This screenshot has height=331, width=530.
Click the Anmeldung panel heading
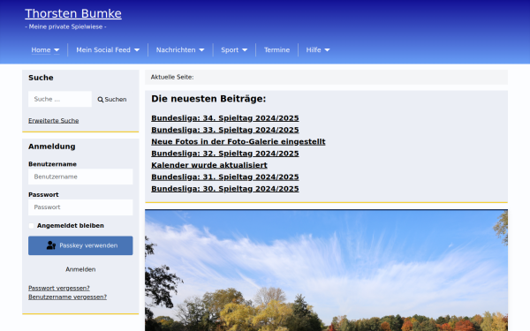(52, 147)
